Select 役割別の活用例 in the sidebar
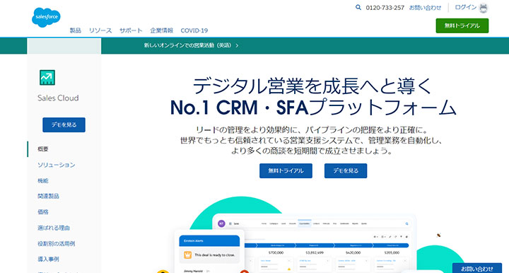 (x=56, y=243)
